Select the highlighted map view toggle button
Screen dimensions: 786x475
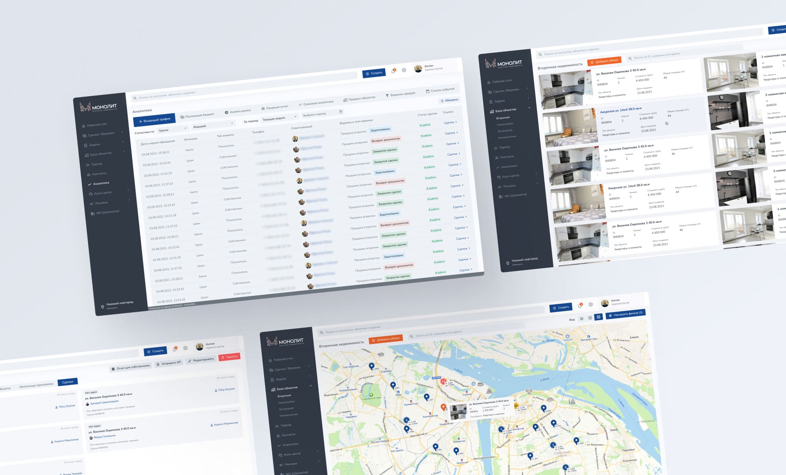click(x=599, y=317)
